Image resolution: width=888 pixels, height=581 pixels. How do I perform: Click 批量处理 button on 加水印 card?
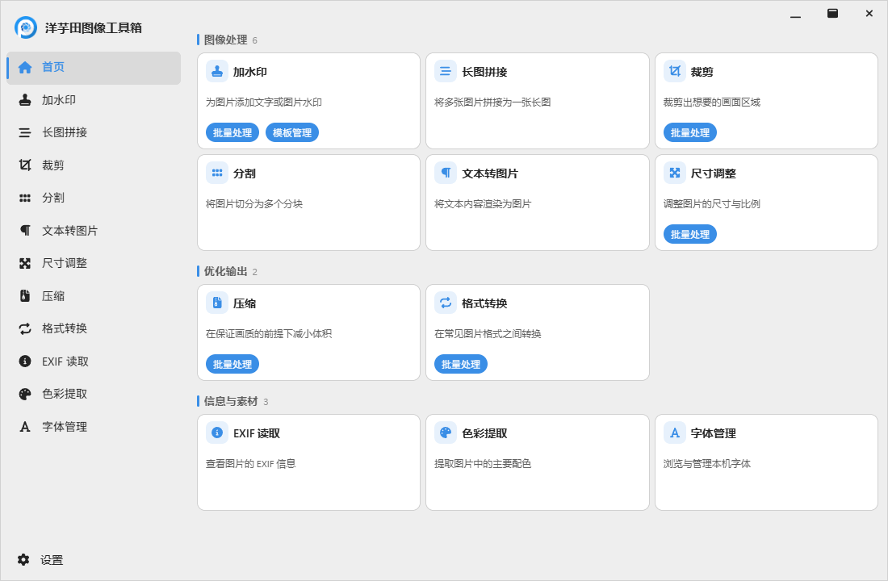(x=232, y=132)
